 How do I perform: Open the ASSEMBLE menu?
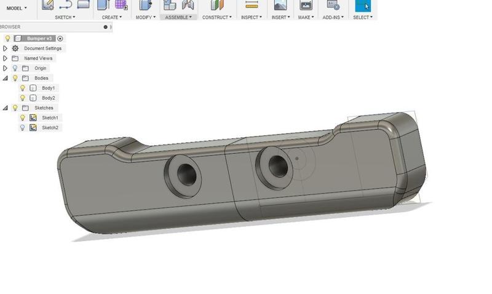pyautogui.click(x=178, y=17)
